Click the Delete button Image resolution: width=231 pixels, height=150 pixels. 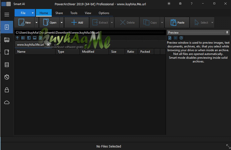[x=127, y=23]
